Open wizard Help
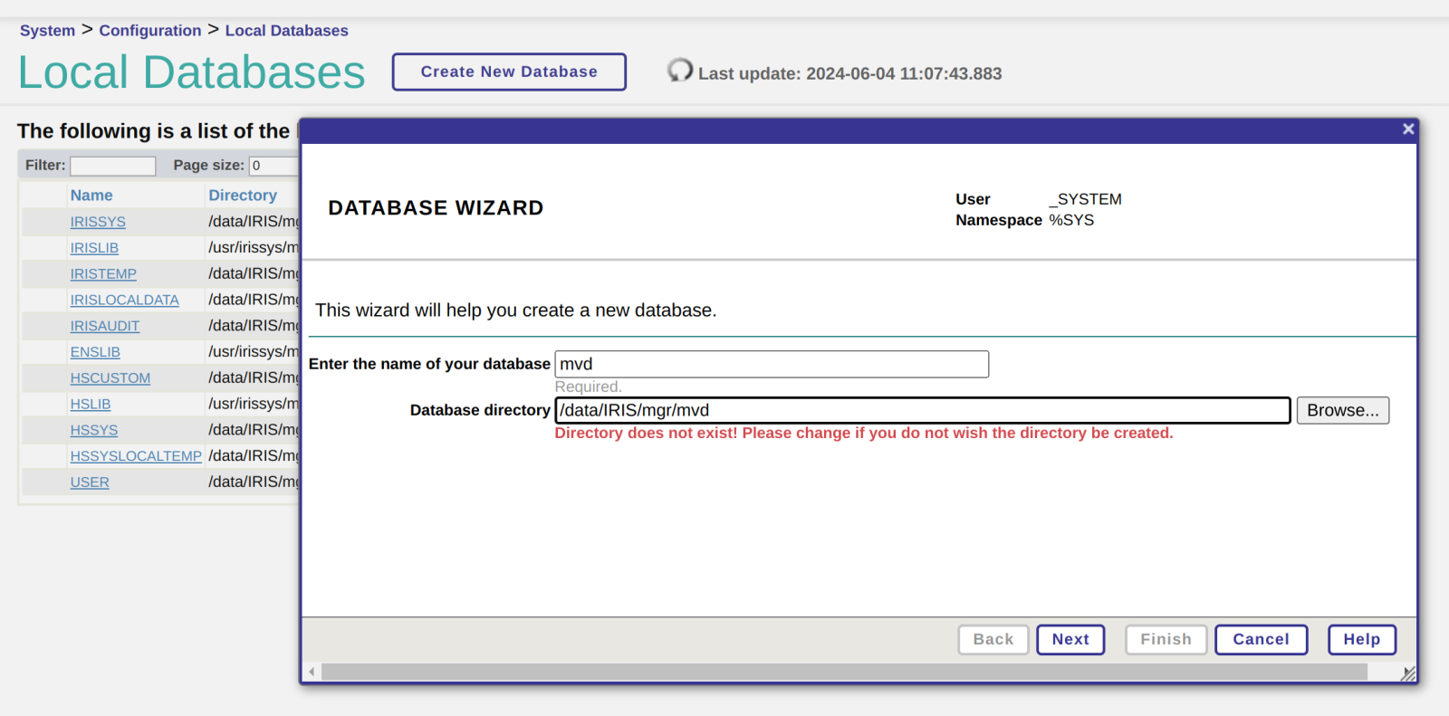Screen dimensions: 1449x716 click(x=1361, y=639)
